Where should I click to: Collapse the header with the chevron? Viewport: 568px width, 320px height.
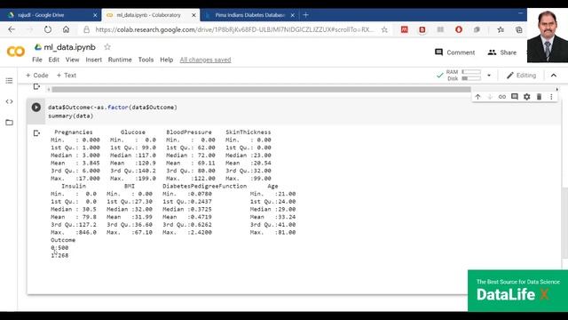click(554, 76)
